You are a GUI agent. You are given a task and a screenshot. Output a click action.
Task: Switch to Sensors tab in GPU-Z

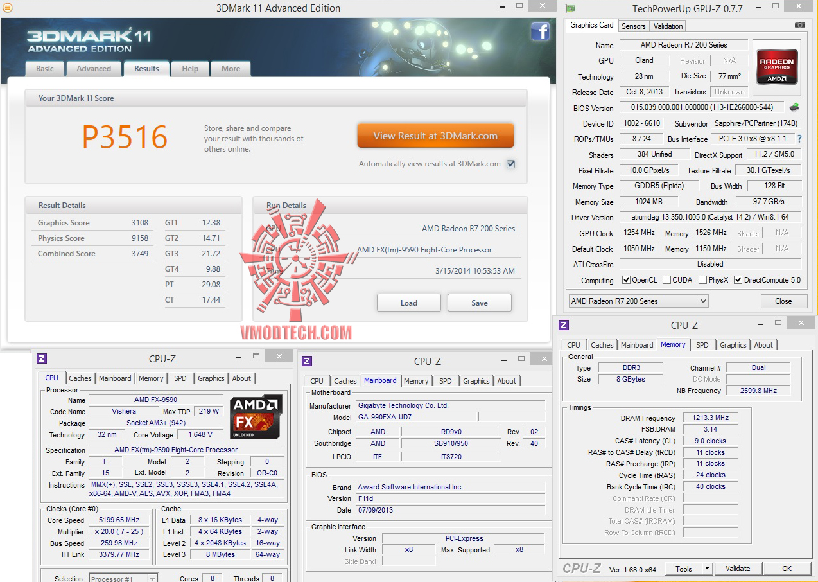click(x=634, y=26)
